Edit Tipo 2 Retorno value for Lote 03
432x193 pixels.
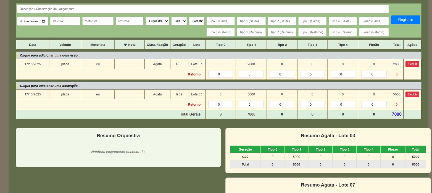(282, 104)
